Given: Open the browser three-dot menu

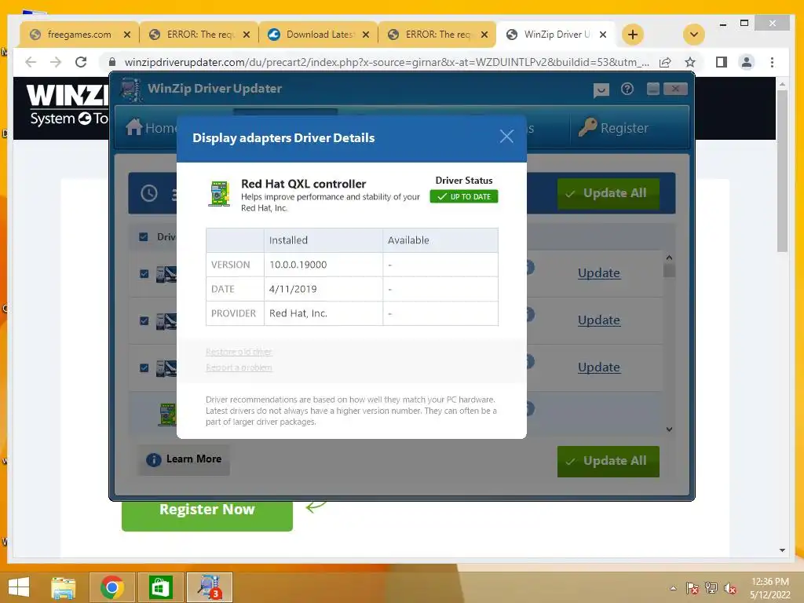Looking at the screenshot, I should coord(772,62).
